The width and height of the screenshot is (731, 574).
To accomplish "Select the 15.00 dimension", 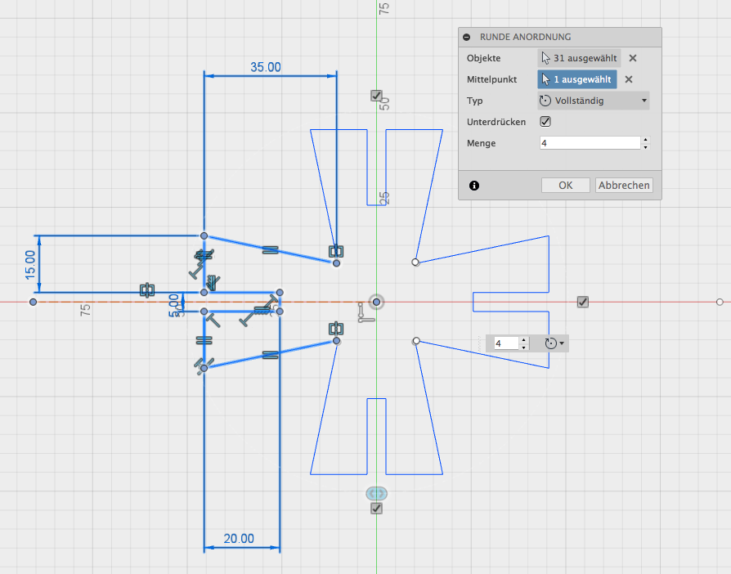I will [30, 265].
